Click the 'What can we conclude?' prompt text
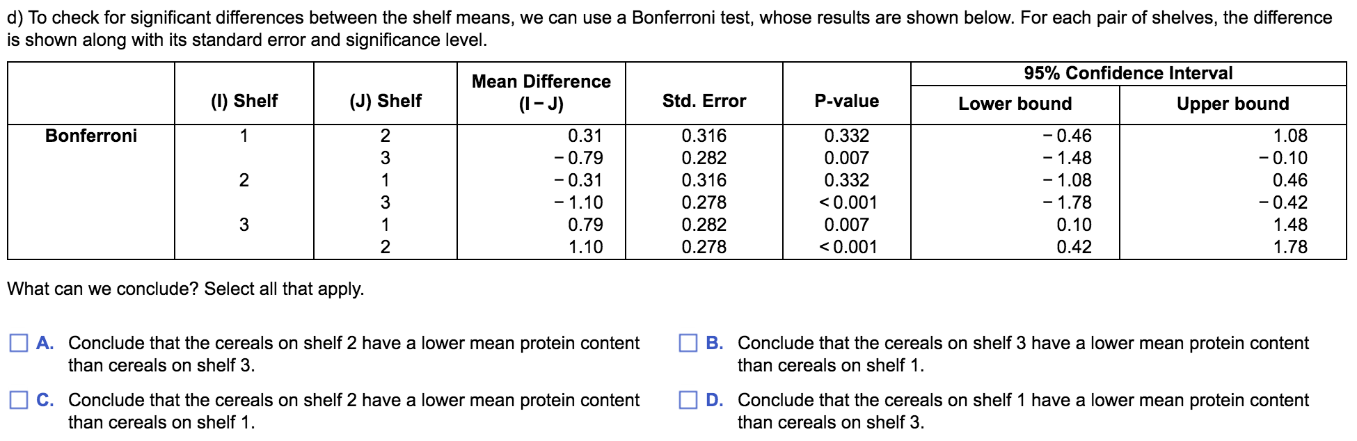Image resolution: width=1357 pixels, height=441 pixels. [x=186, y=289]
